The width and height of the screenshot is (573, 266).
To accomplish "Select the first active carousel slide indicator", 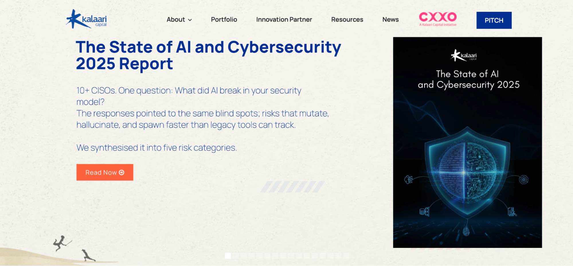I will click(228, 256).
